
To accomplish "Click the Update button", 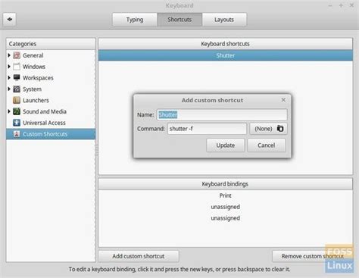I will point(226,145).
